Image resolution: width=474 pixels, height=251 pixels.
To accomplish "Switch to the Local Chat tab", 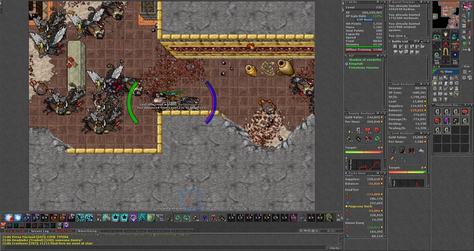I will (x=16, y=231).
